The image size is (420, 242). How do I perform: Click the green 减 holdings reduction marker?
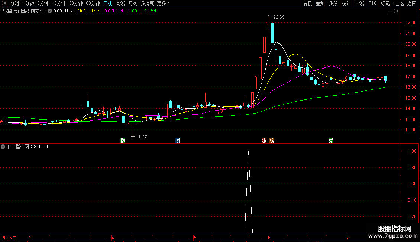(331, 141)
